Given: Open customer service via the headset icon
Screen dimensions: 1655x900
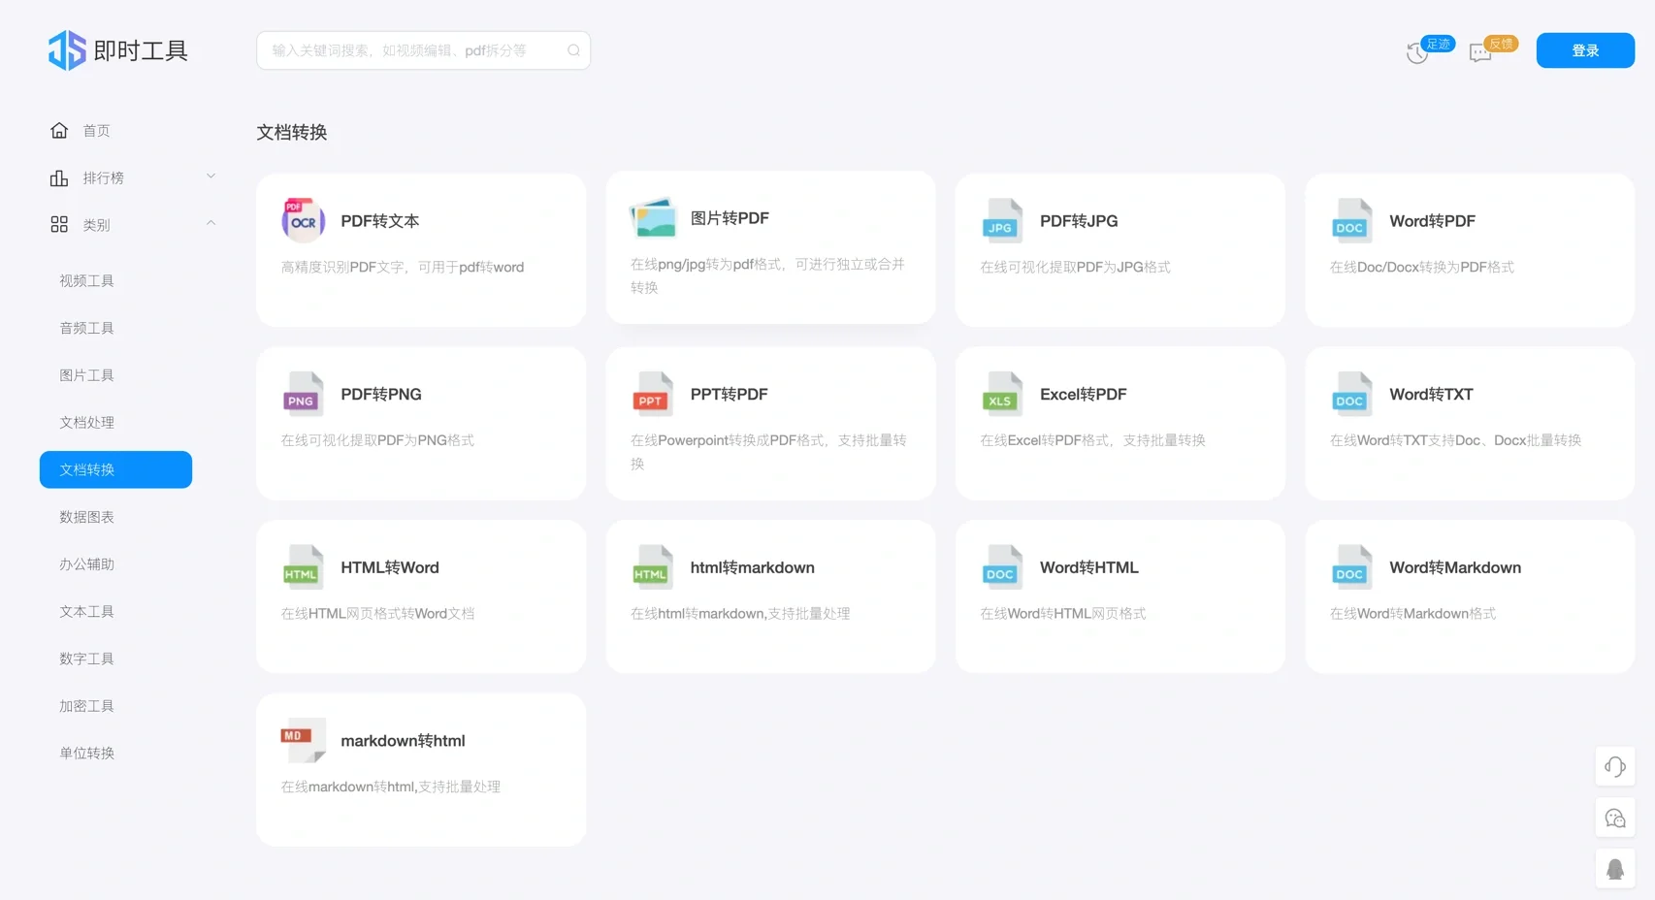Looking at the screenshot, I should (x=1614, y=766).
